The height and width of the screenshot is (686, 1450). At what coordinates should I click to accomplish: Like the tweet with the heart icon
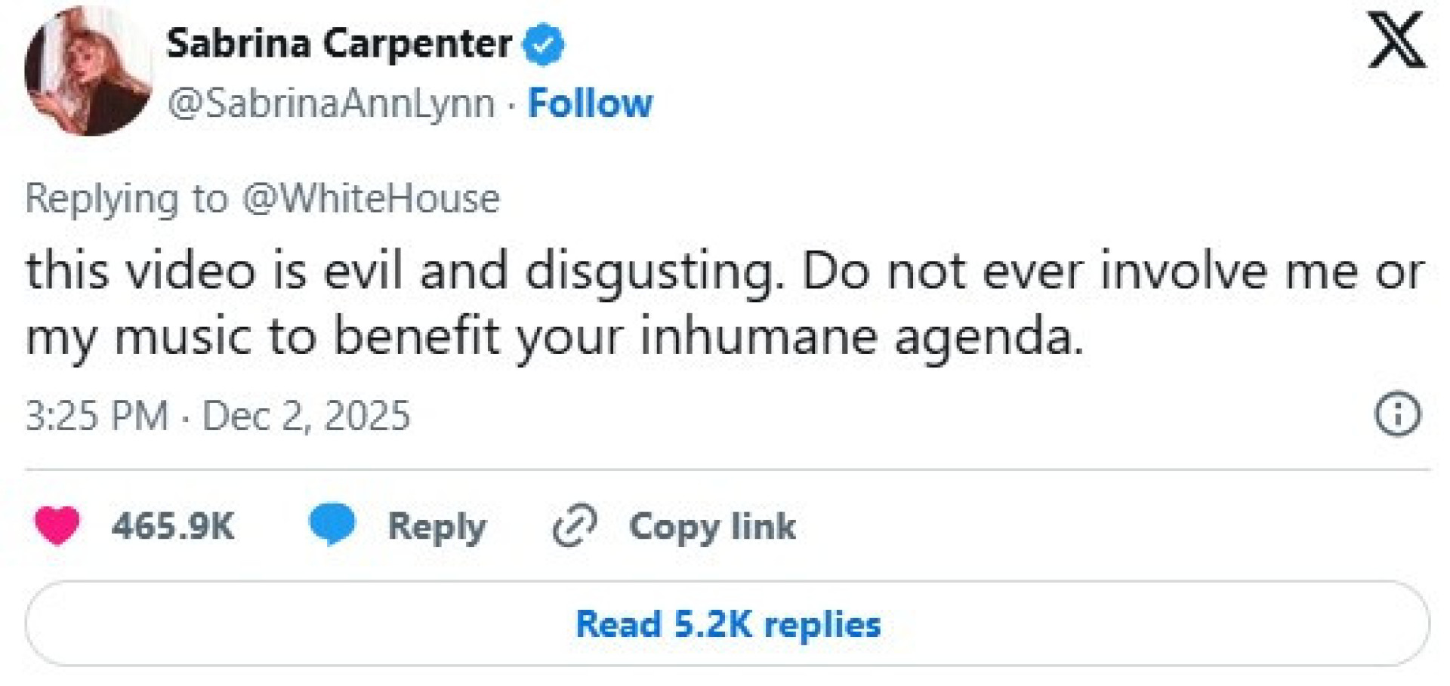[x=57, y=525]
